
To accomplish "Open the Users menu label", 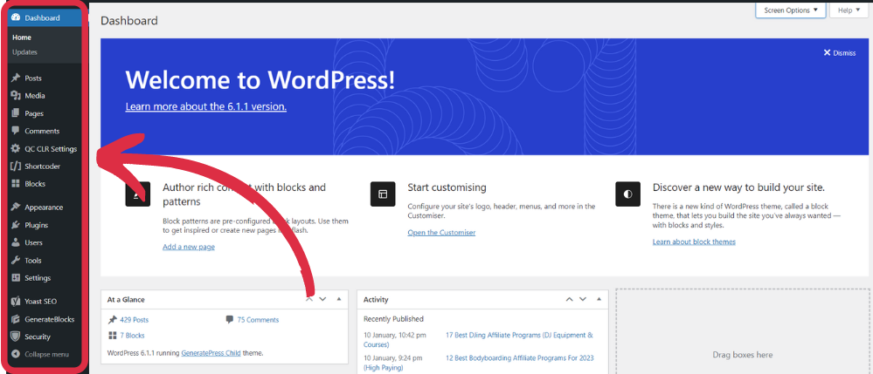I will click(x=33, y=243).
